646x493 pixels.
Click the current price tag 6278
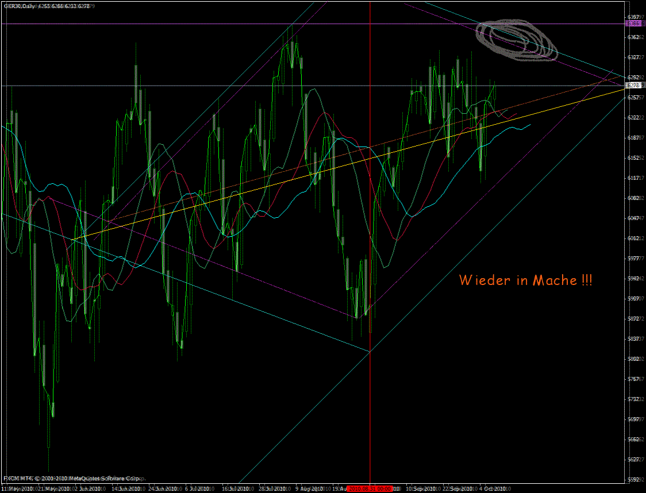click(x=633, y=85)
